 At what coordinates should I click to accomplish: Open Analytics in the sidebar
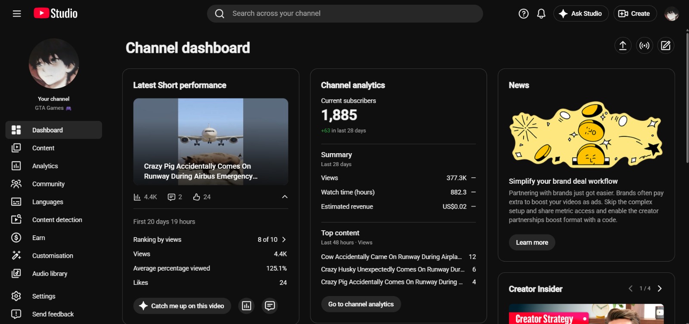coord(54,166)
